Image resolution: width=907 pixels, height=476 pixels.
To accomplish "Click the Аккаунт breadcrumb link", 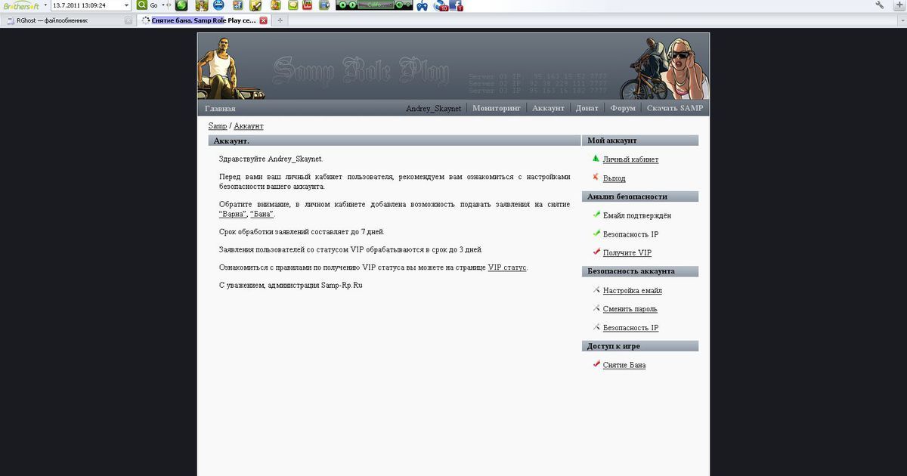I will pos(249,125).
